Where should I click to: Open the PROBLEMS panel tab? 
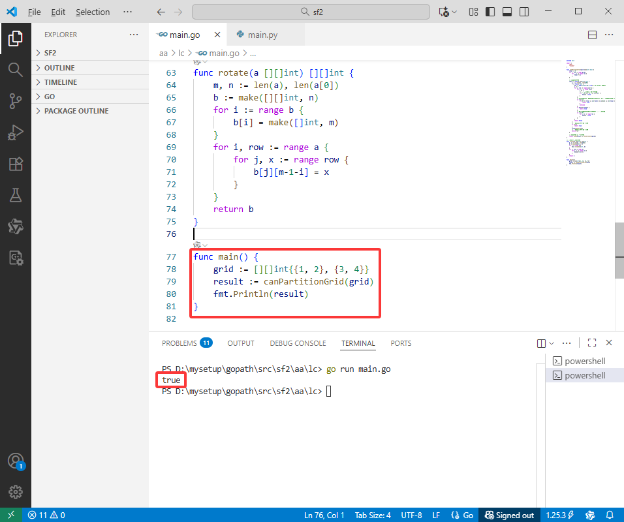click(187, 343)
